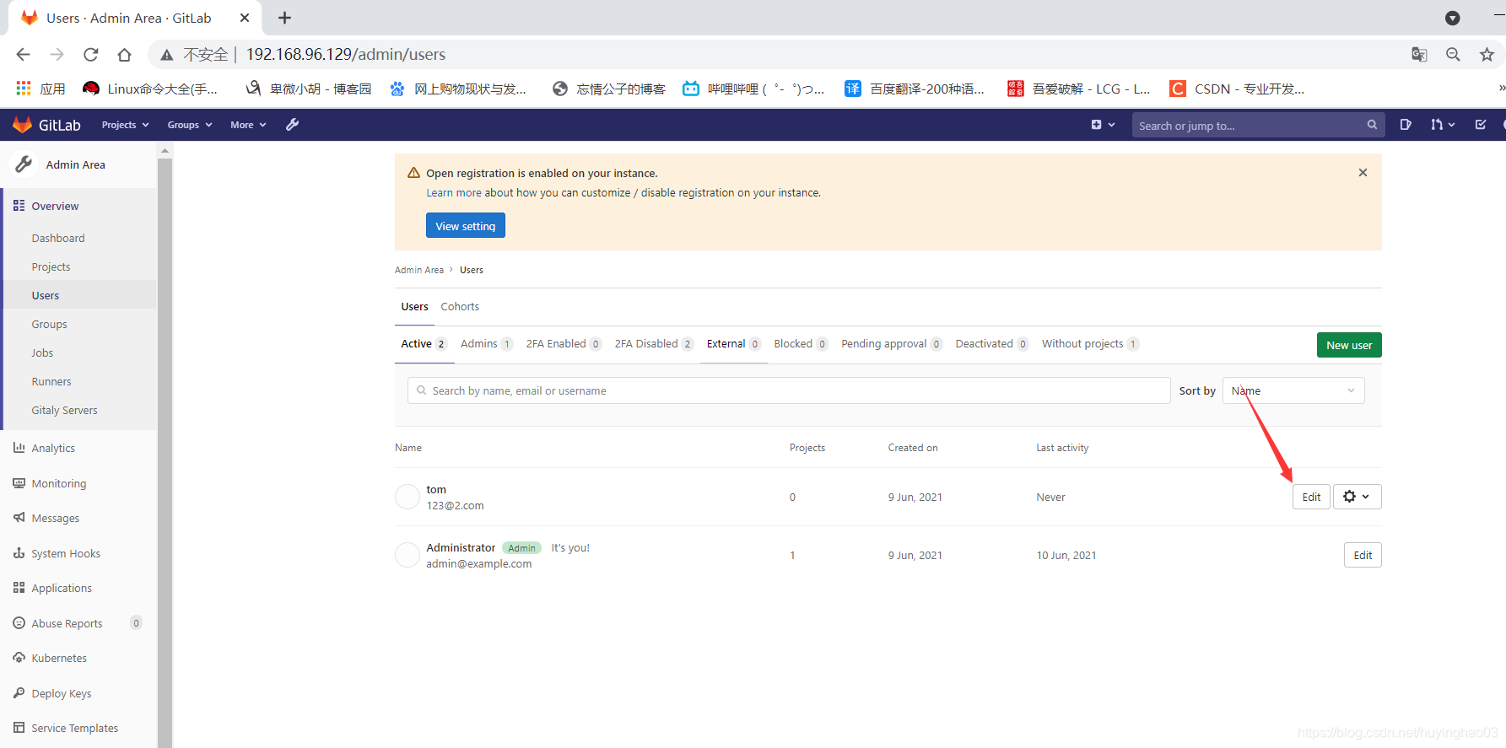
Task: Click tom's avatar circle
Action: tap(408, 497)
